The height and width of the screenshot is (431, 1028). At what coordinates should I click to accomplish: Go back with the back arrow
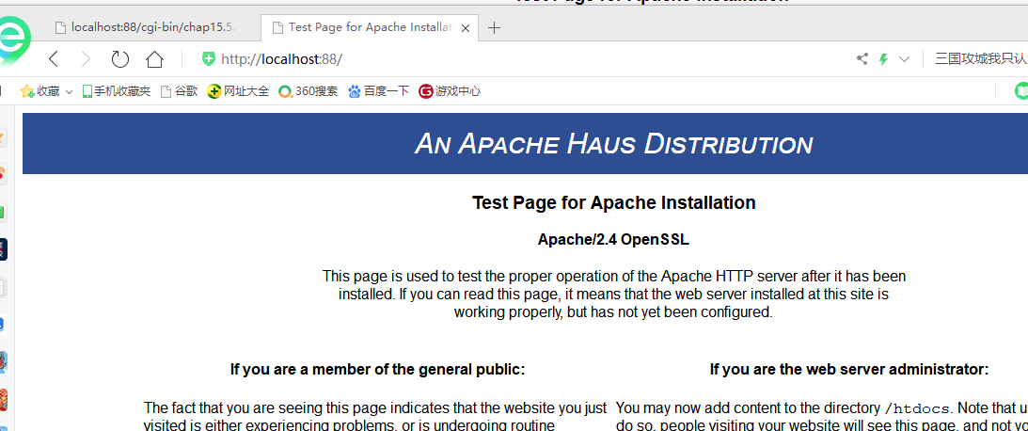pyautogui.click(x=54, y=59)
